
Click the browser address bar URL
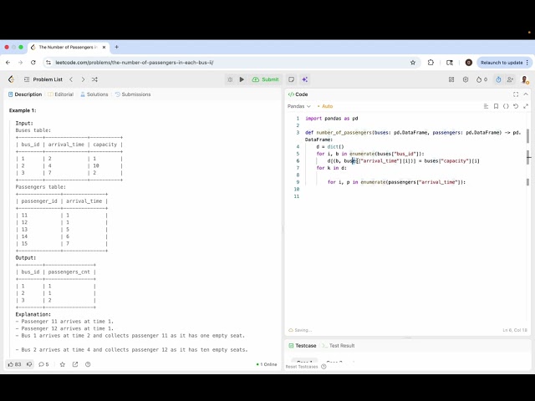(209, 62)
